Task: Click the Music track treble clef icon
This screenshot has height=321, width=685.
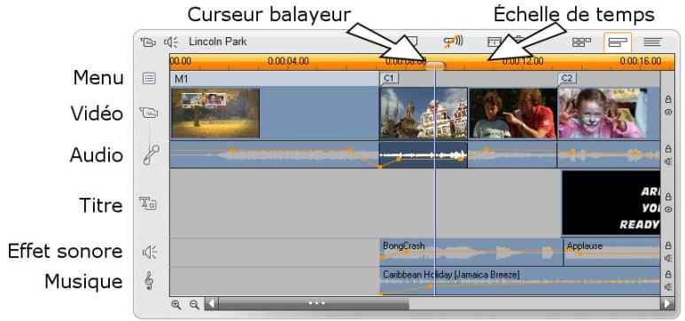Action: (150, 281)
